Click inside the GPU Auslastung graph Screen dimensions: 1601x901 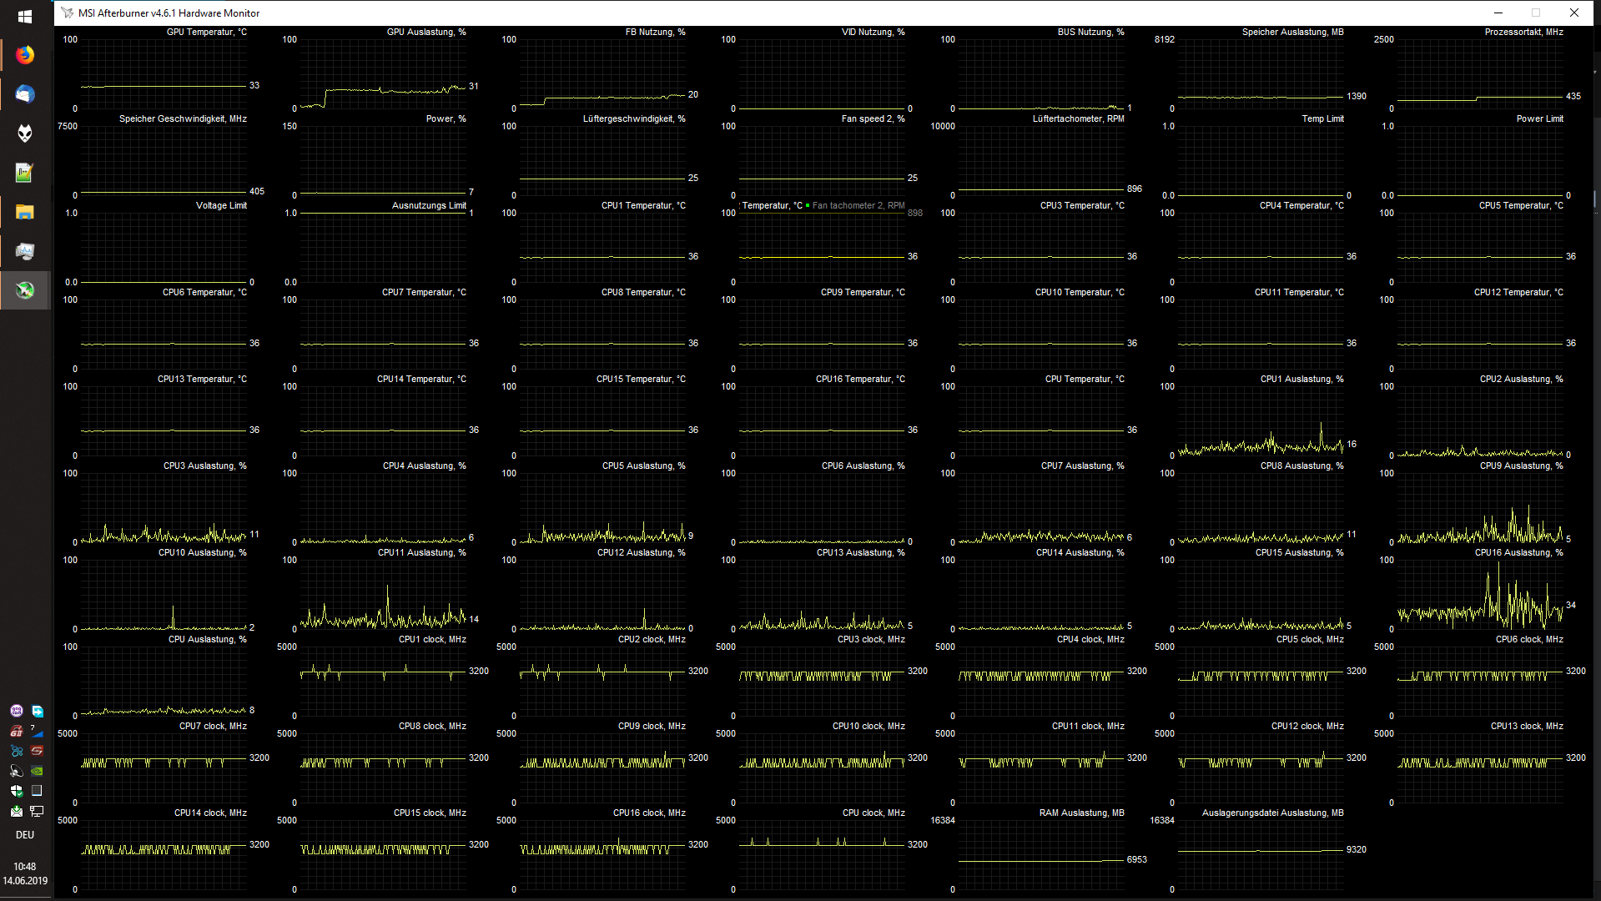pos(383,73)
